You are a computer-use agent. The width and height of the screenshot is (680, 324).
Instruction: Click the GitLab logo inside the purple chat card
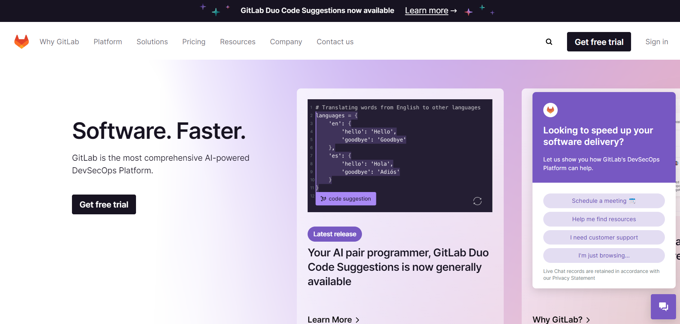550,110
